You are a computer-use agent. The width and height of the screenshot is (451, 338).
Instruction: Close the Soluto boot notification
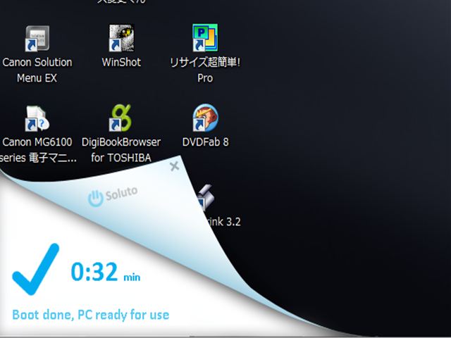click(174, 166)
